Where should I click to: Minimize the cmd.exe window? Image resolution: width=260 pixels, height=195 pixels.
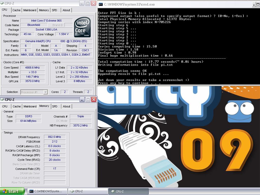254,5
